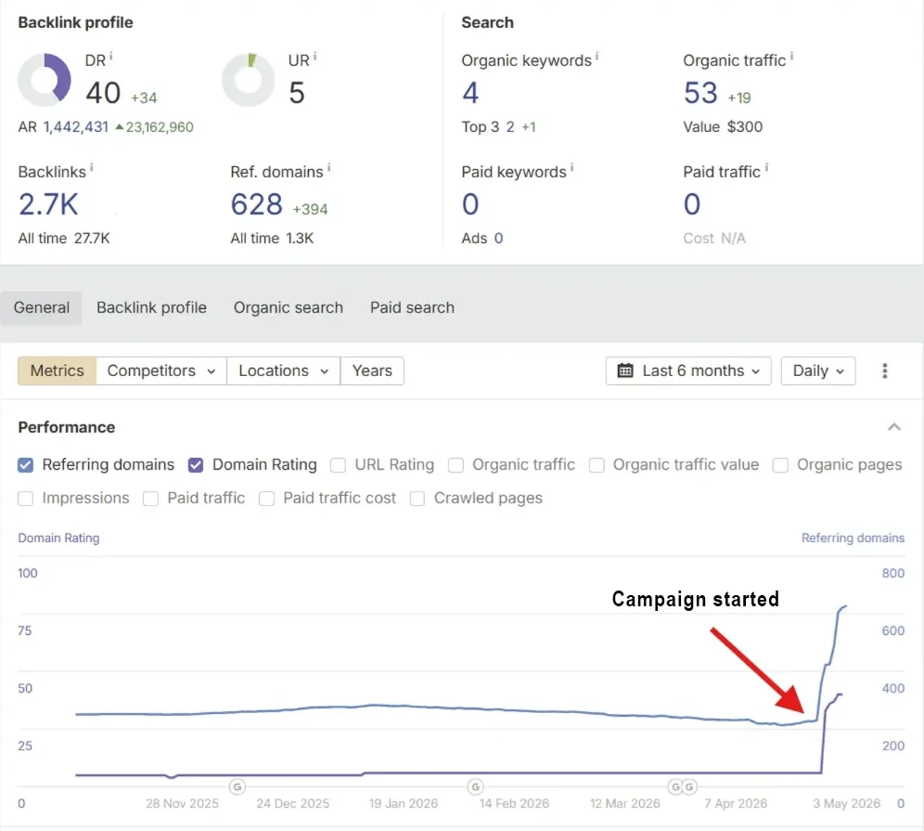This screenshot has height=831, width=924.
Task: Click the Google update marker near 28 Nov 2025
Action: coord(237,786)
